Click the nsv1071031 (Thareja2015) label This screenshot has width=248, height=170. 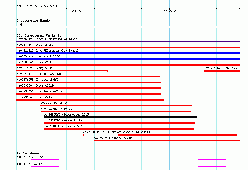tap(113, 138)
